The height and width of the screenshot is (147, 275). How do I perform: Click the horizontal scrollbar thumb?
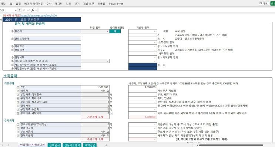[231, 145]
